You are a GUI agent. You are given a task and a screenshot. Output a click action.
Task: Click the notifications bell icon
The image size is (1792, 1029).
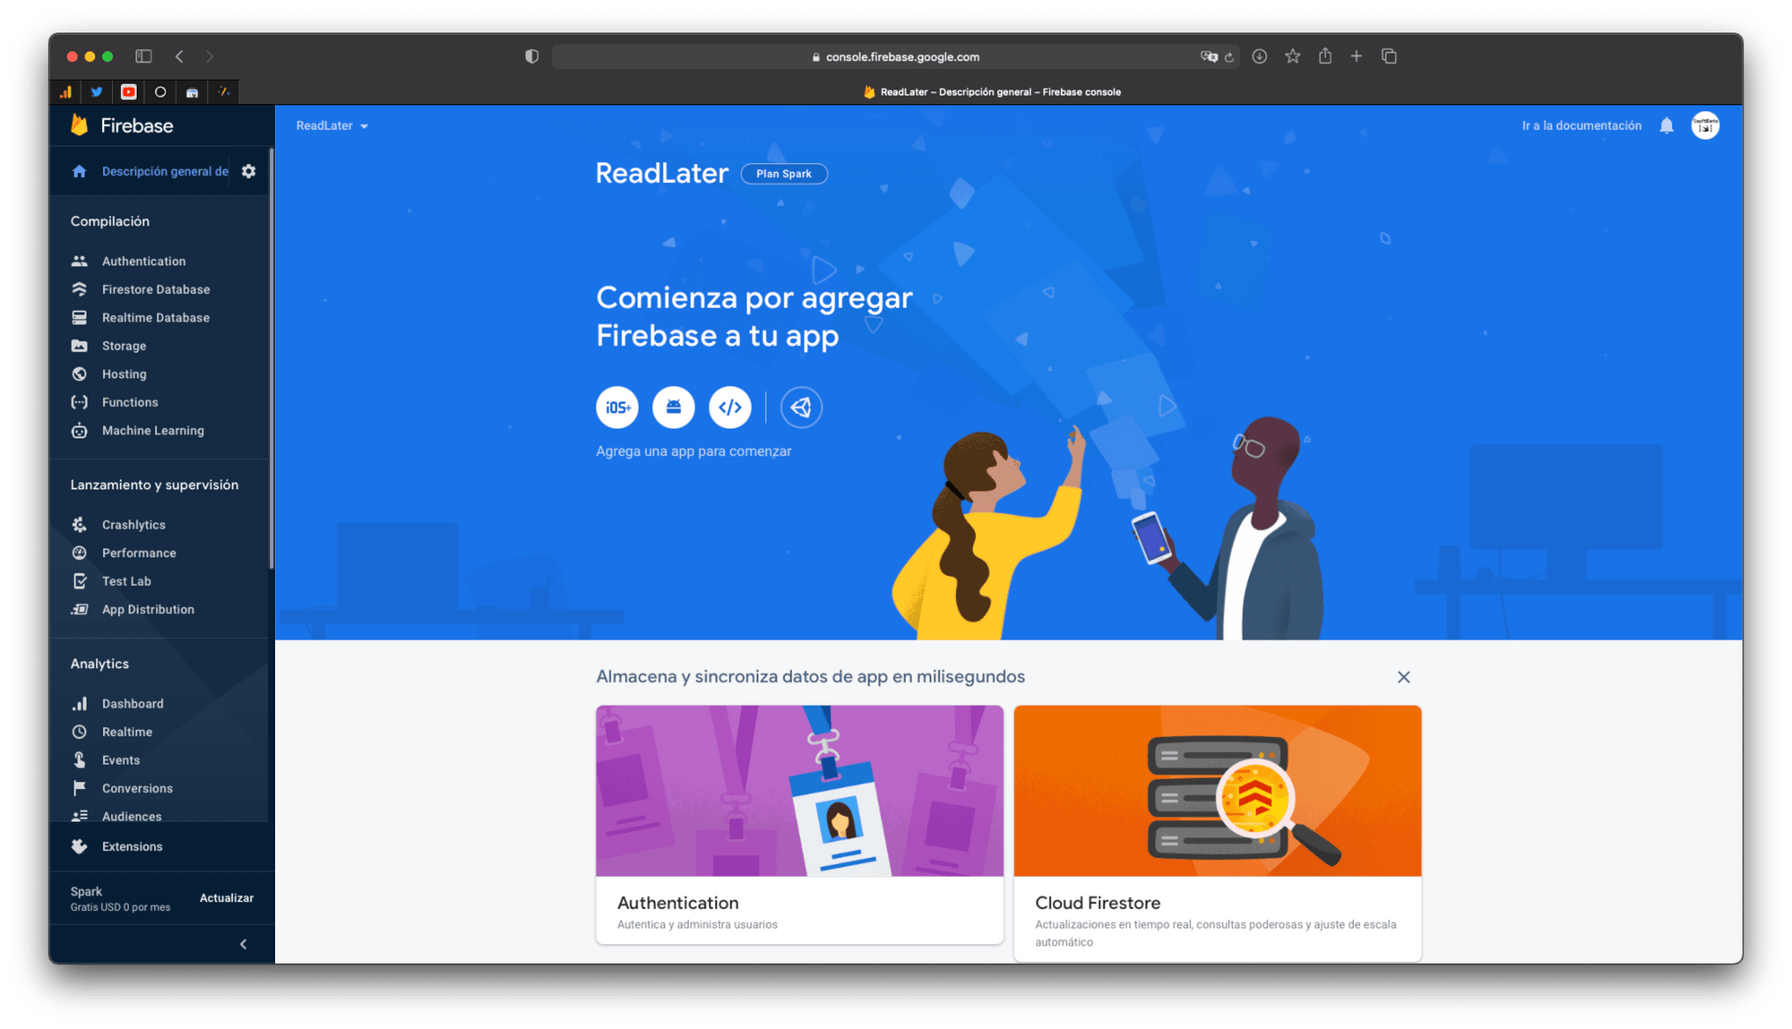(x=1667, y=126)
